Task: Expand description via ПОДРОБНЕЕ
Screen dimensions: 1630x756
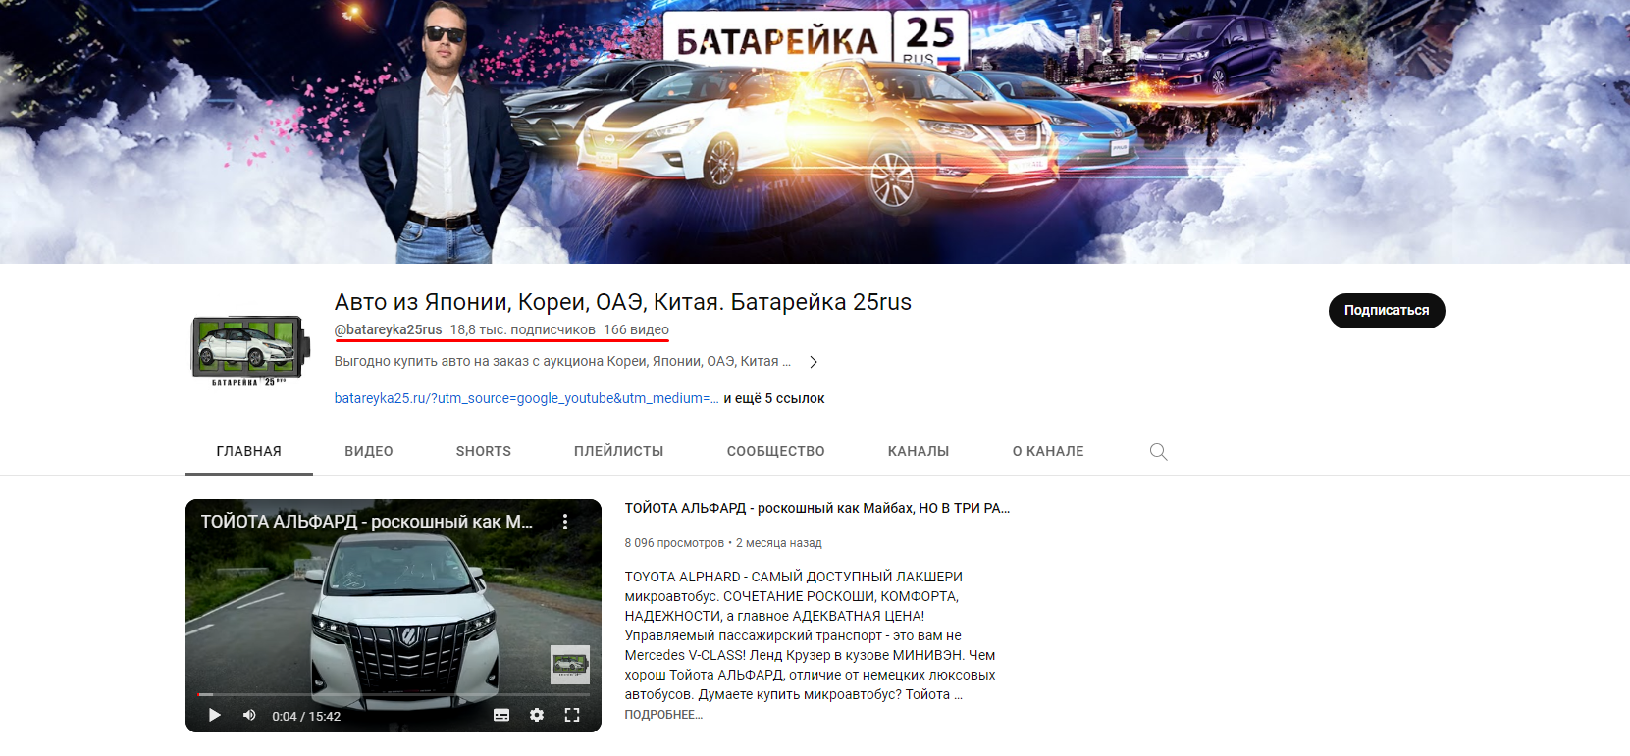Action: click(663, 715)
